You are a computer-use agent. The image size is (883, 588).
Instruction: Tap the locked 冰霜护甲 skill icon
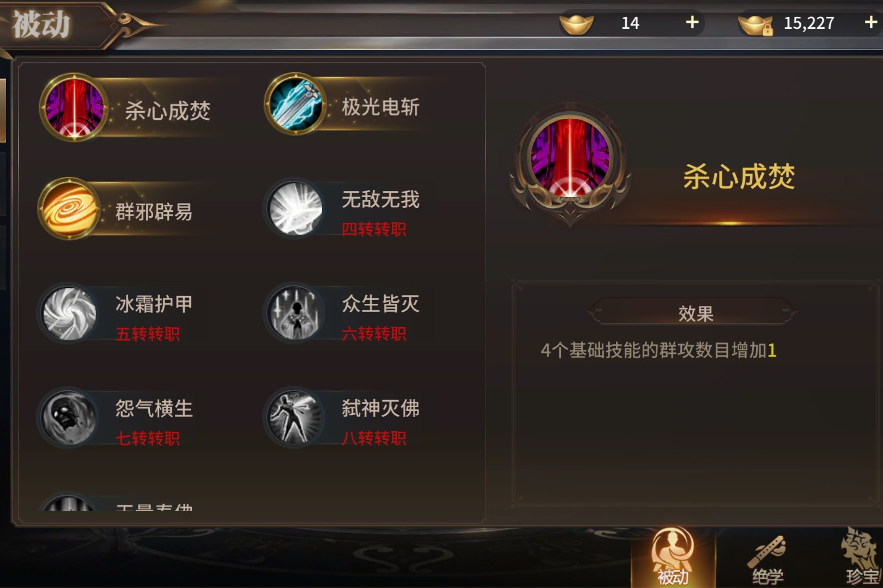click(x=69, y=313)
